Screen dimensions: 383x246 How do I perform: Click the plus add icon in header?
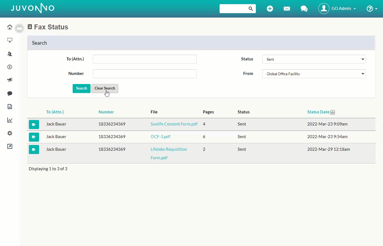[x=270, y=9]
